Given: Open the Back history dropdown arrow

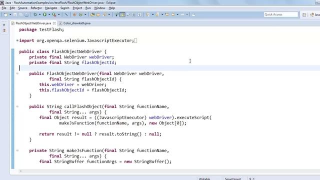Looking at the screenshot, I should (177, 14).
